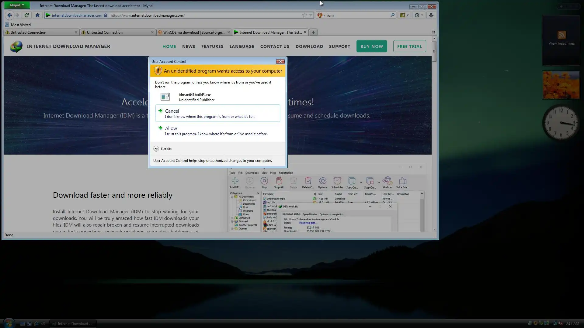Expand Details in UAC dialog

[x=156, y=149]
